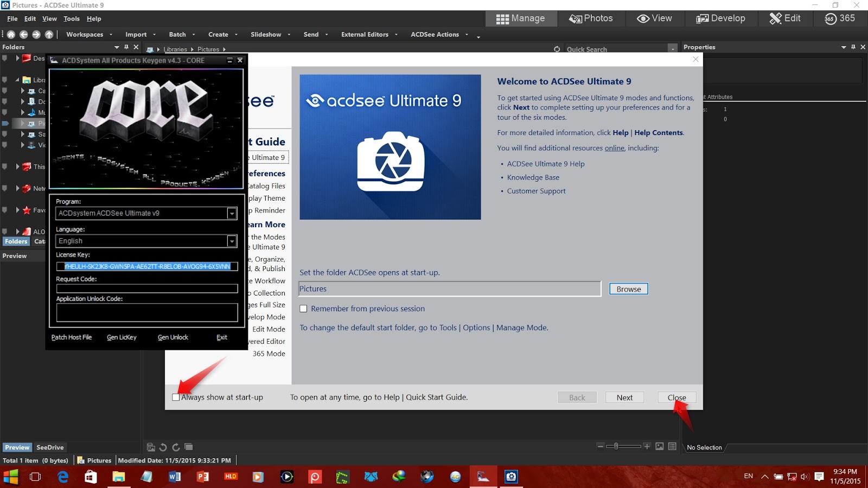Screen dimensions: 868x488
Task: Click the rotate right icon below file list
Action: pos(176,447)
